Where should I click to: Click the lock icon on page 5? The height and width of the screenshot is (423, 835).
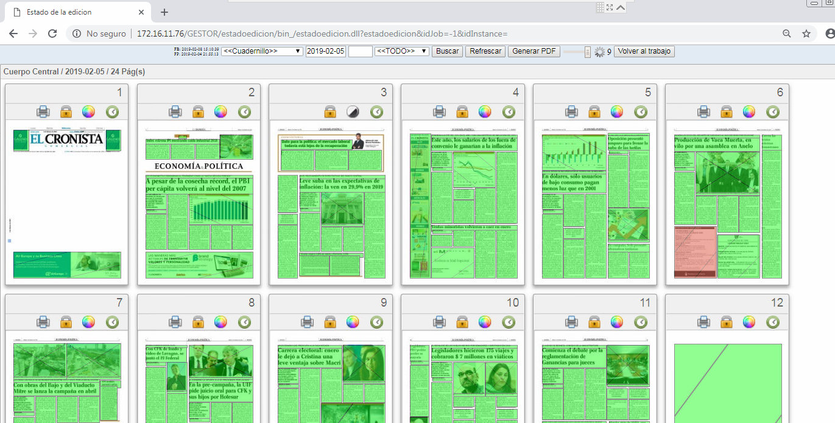point(594,112)
